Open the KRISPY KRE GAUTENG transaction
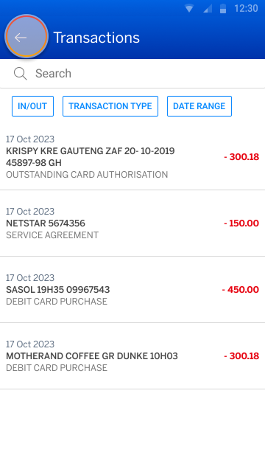Viewport: 265px width, 472px height. tap(132, 157)
